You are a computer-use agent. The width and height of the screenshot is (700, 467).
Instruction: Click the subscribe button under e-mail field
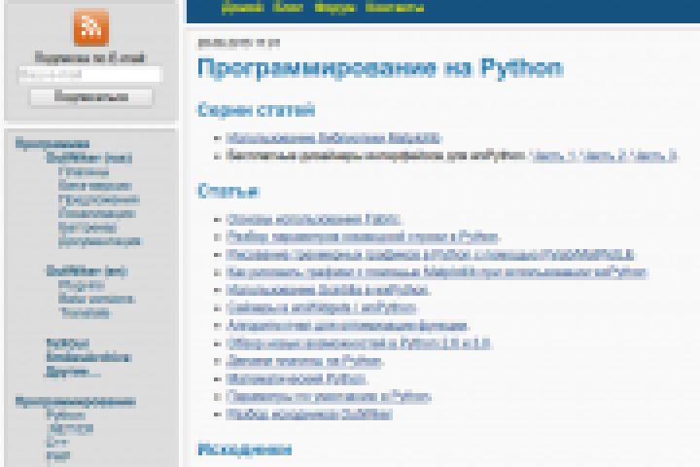coord(91,97)
